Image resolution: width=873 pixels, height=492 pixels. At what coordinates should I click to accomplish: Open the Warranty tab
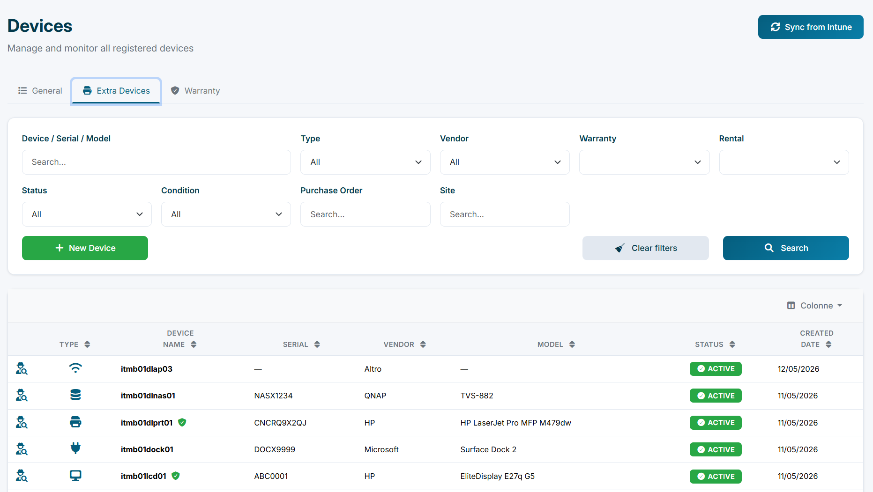point(195,90)
